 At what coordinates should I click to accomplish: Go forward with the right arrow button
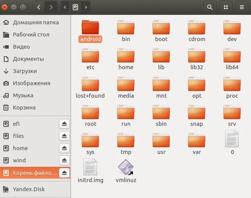pyautogui.click(x=51, y=7)
